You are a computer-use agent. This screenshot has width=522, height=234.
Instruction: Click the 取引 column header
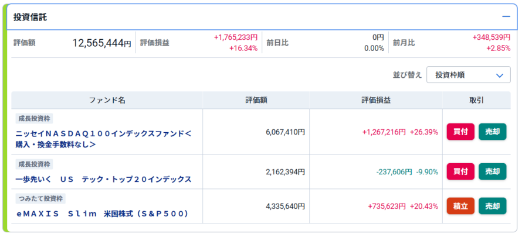[476, 100]
